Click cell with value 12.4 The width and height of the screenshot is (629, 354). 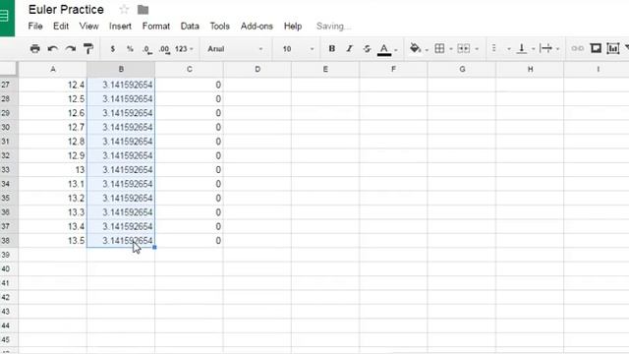[52, 85]
